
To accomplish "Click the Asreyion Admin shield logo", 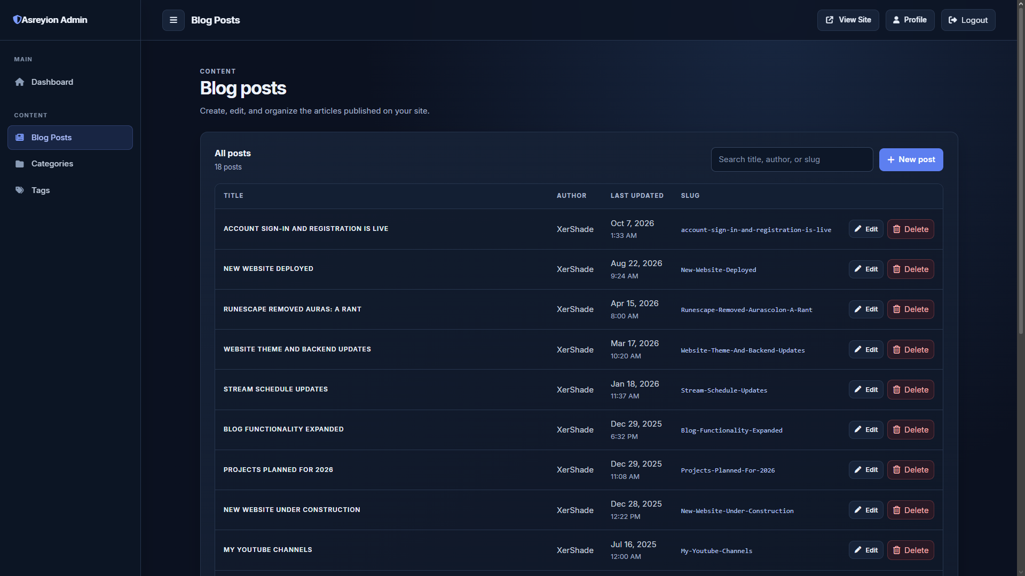I will click(x=17, y=20).
